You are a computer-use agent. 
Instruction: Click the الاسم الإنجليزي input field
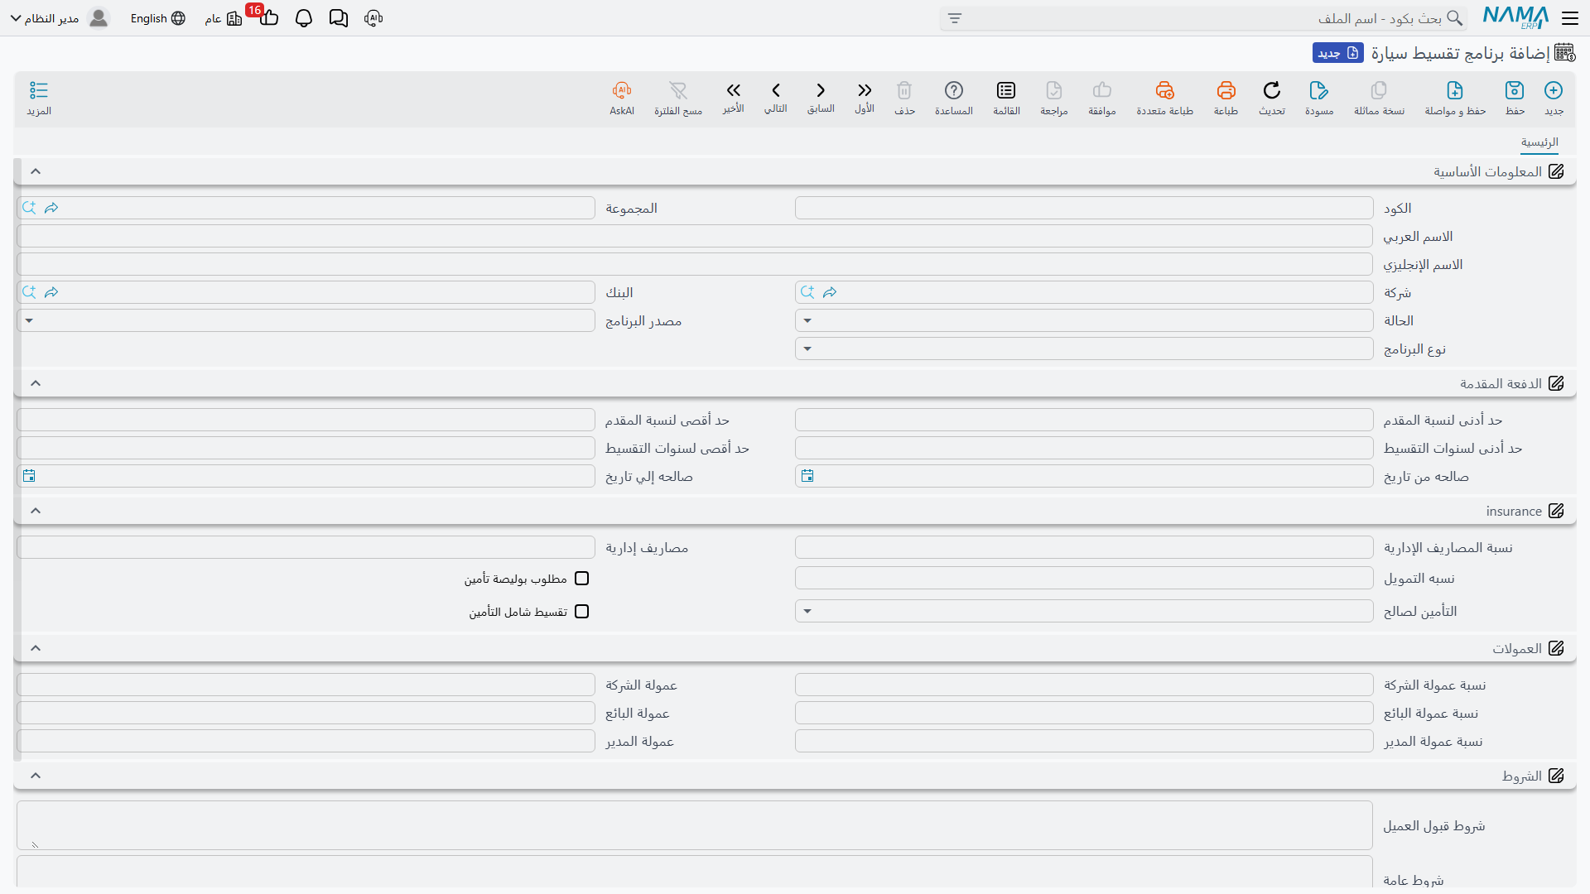point(695,264)
